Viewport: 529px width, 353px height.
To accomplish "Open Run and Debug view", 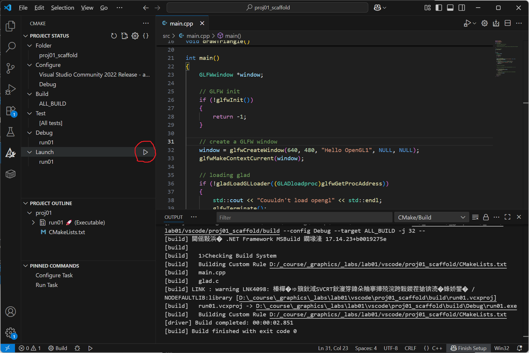I will pos(11,89).
